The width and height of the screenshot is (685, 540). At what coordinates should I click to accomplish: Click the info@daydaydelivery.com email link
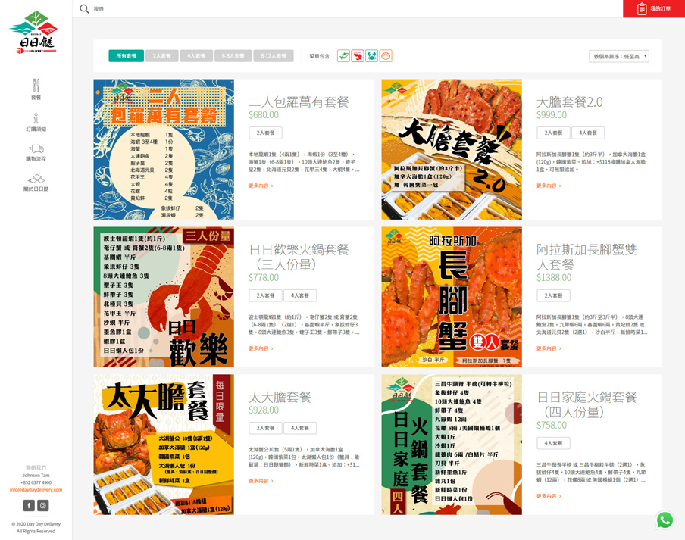pos(36,490)
